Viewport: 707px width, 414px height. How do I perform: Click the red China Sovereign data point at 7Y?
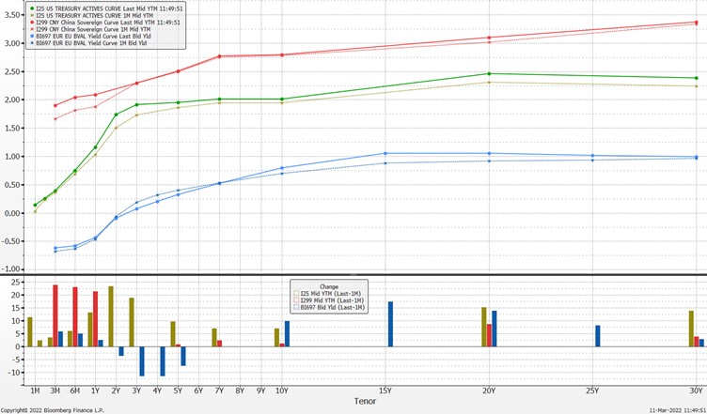(x=219, y=56)
